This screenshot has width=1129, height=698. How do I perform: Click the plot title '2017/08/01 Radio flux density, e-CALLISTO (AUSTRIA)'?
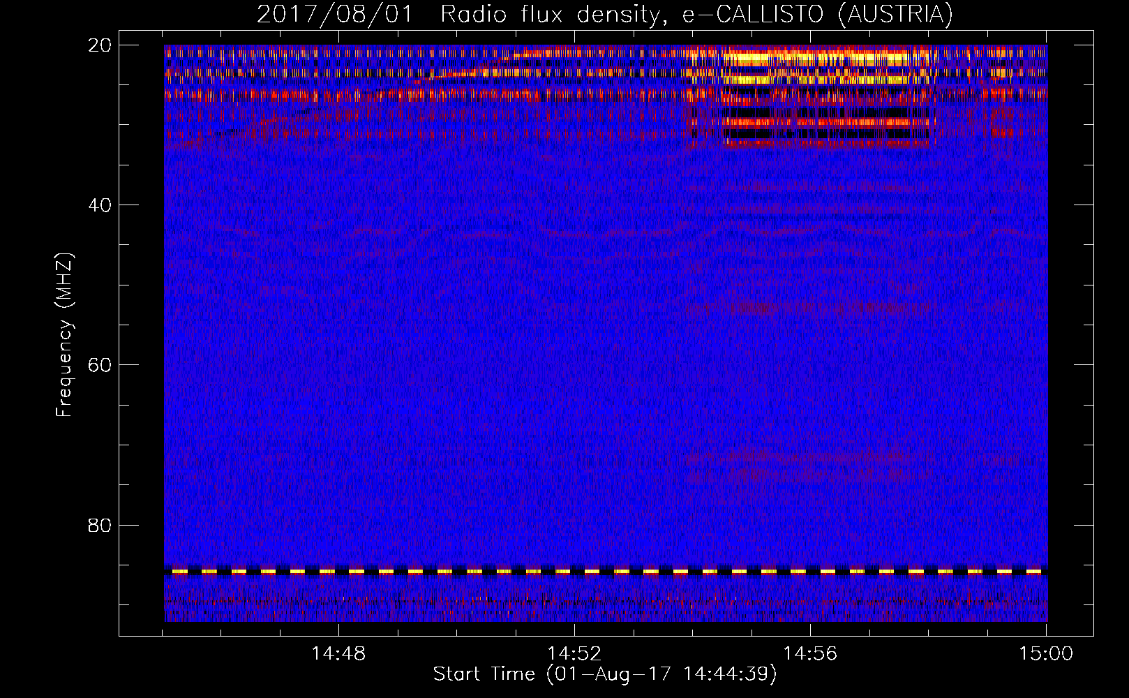click(x=604, y=14)
